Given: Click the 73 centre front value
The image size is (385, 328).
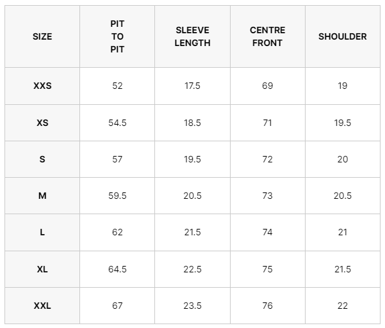Looking at the screenshot, I should pos(268,196).
